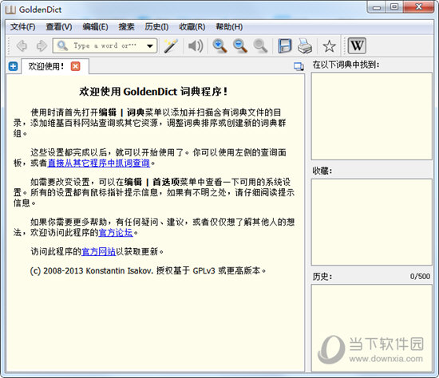Image resolution: width=439 pixels, height=378 pixels.
Task: Close the 欢迎使用! tab with red X
Action: (75, 66)
